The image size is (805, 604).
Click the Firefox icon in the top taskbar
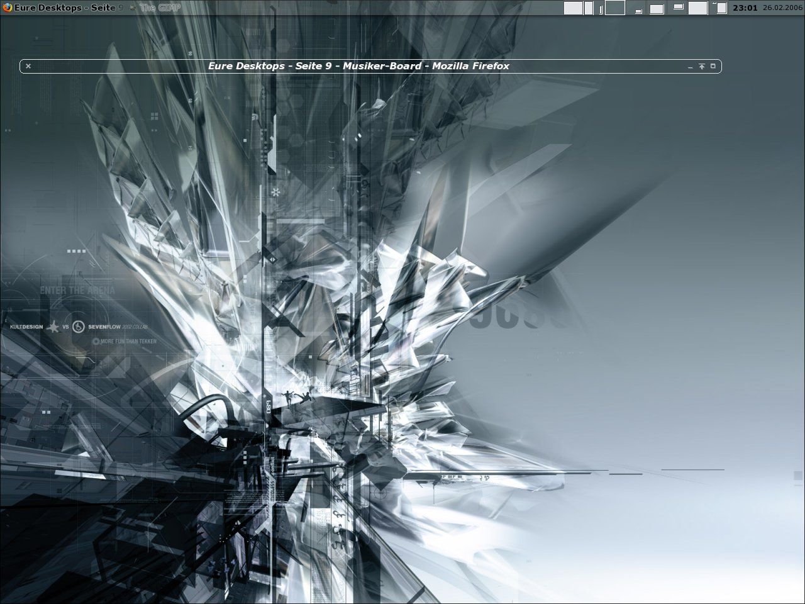click(8, 8)
